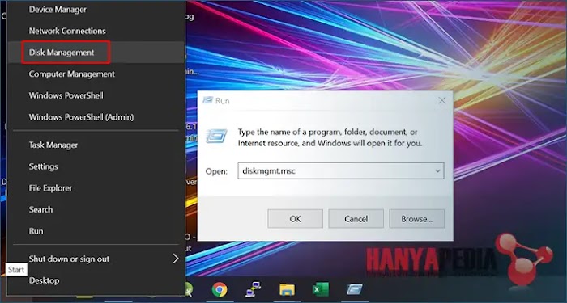The width and height of the screenshot is (567, 303).
Task: Expand the Open combo box dropdown arrow
Action: point(437,171)
